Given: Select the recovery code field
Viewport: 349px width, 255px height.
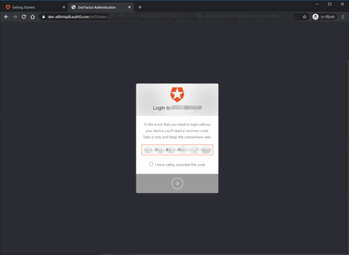Looking at the screenshot, I should (x=177, y=150).
